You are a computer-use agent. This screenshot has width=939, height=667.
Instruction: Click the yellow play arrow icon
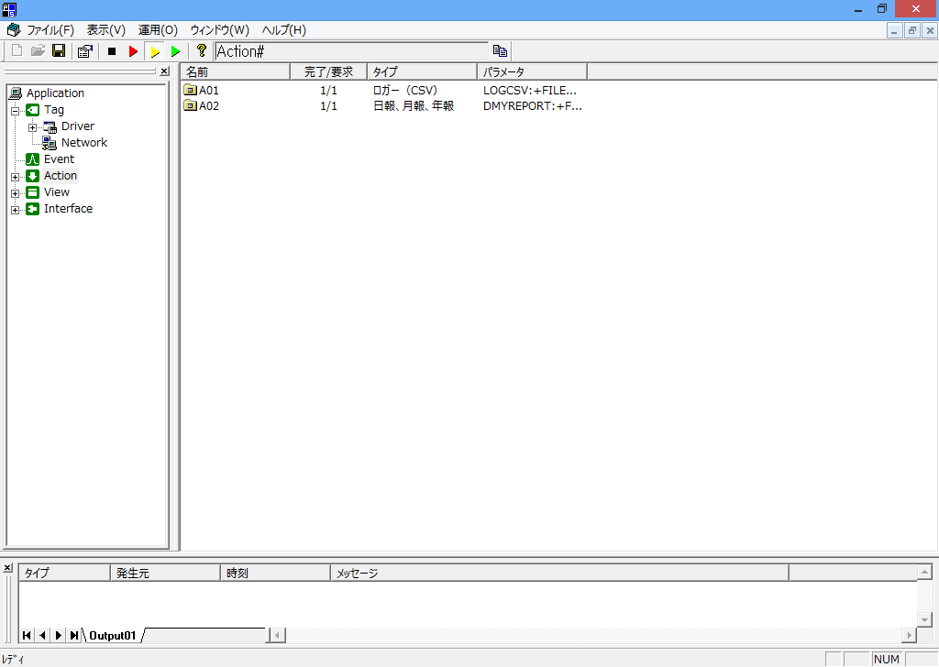tap(155, 51)
